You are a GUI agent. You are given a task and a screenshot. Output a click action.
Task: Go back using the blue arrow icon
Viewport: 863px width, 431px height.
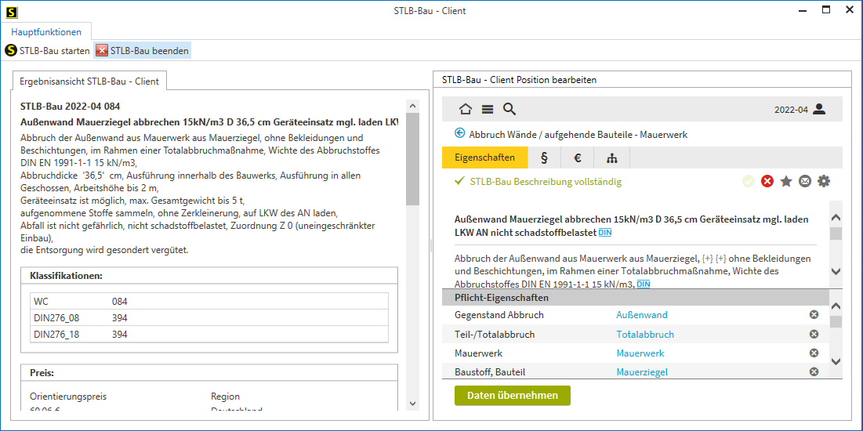460,134
